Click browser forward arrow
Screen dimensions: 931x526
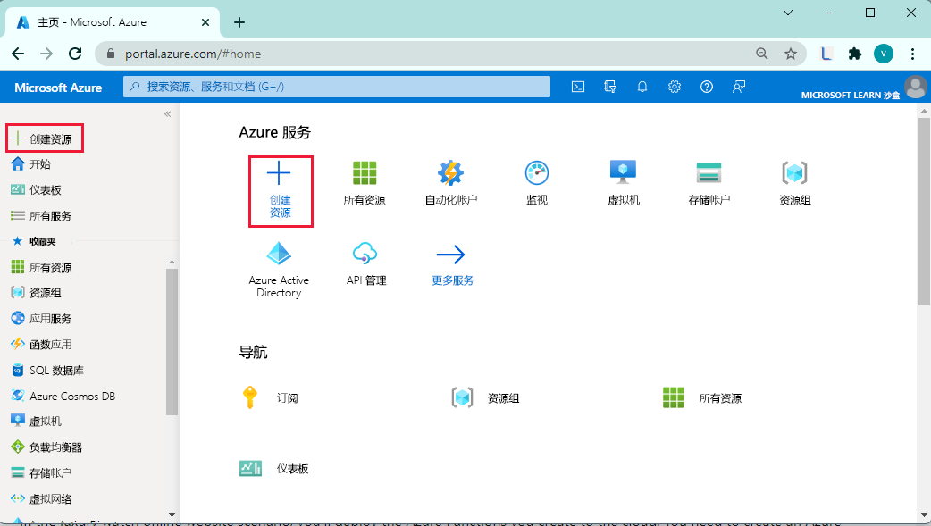click(x=46, y=54)
